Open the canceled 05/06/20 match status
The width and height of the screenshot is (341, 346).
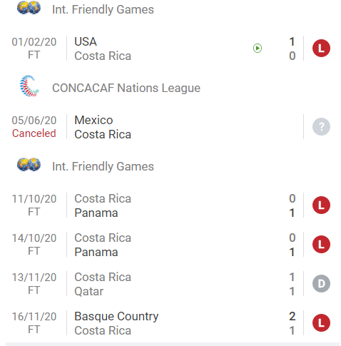34,133
